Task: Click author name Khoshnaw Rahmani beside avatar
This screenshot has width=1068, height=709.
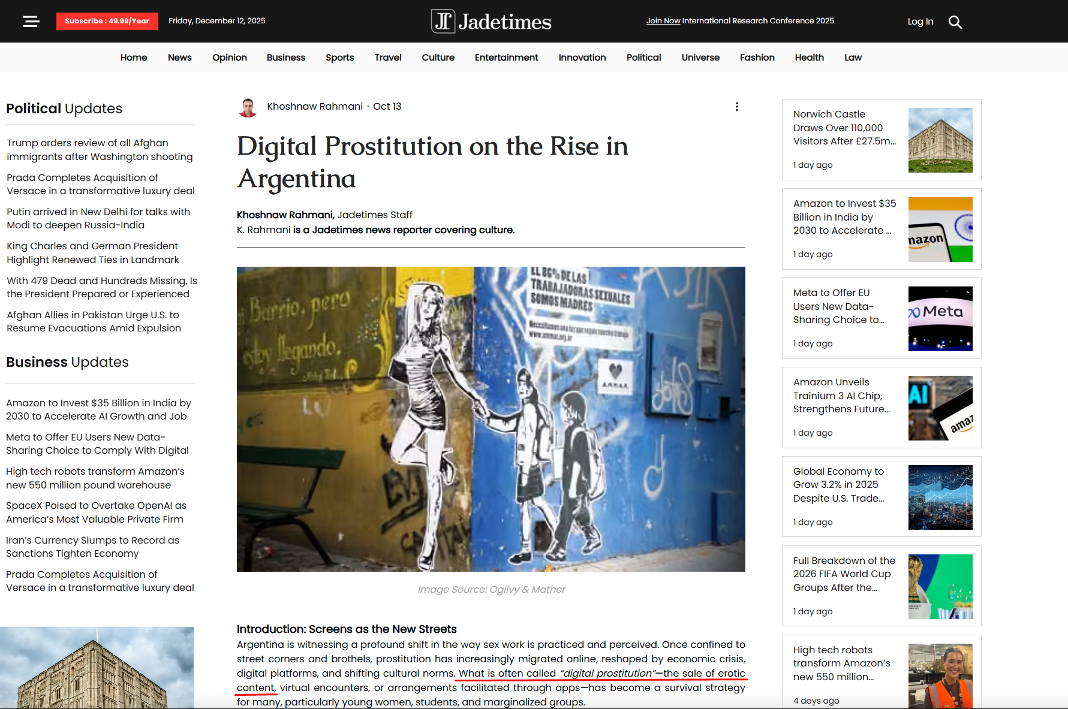Action: (315, 107)
